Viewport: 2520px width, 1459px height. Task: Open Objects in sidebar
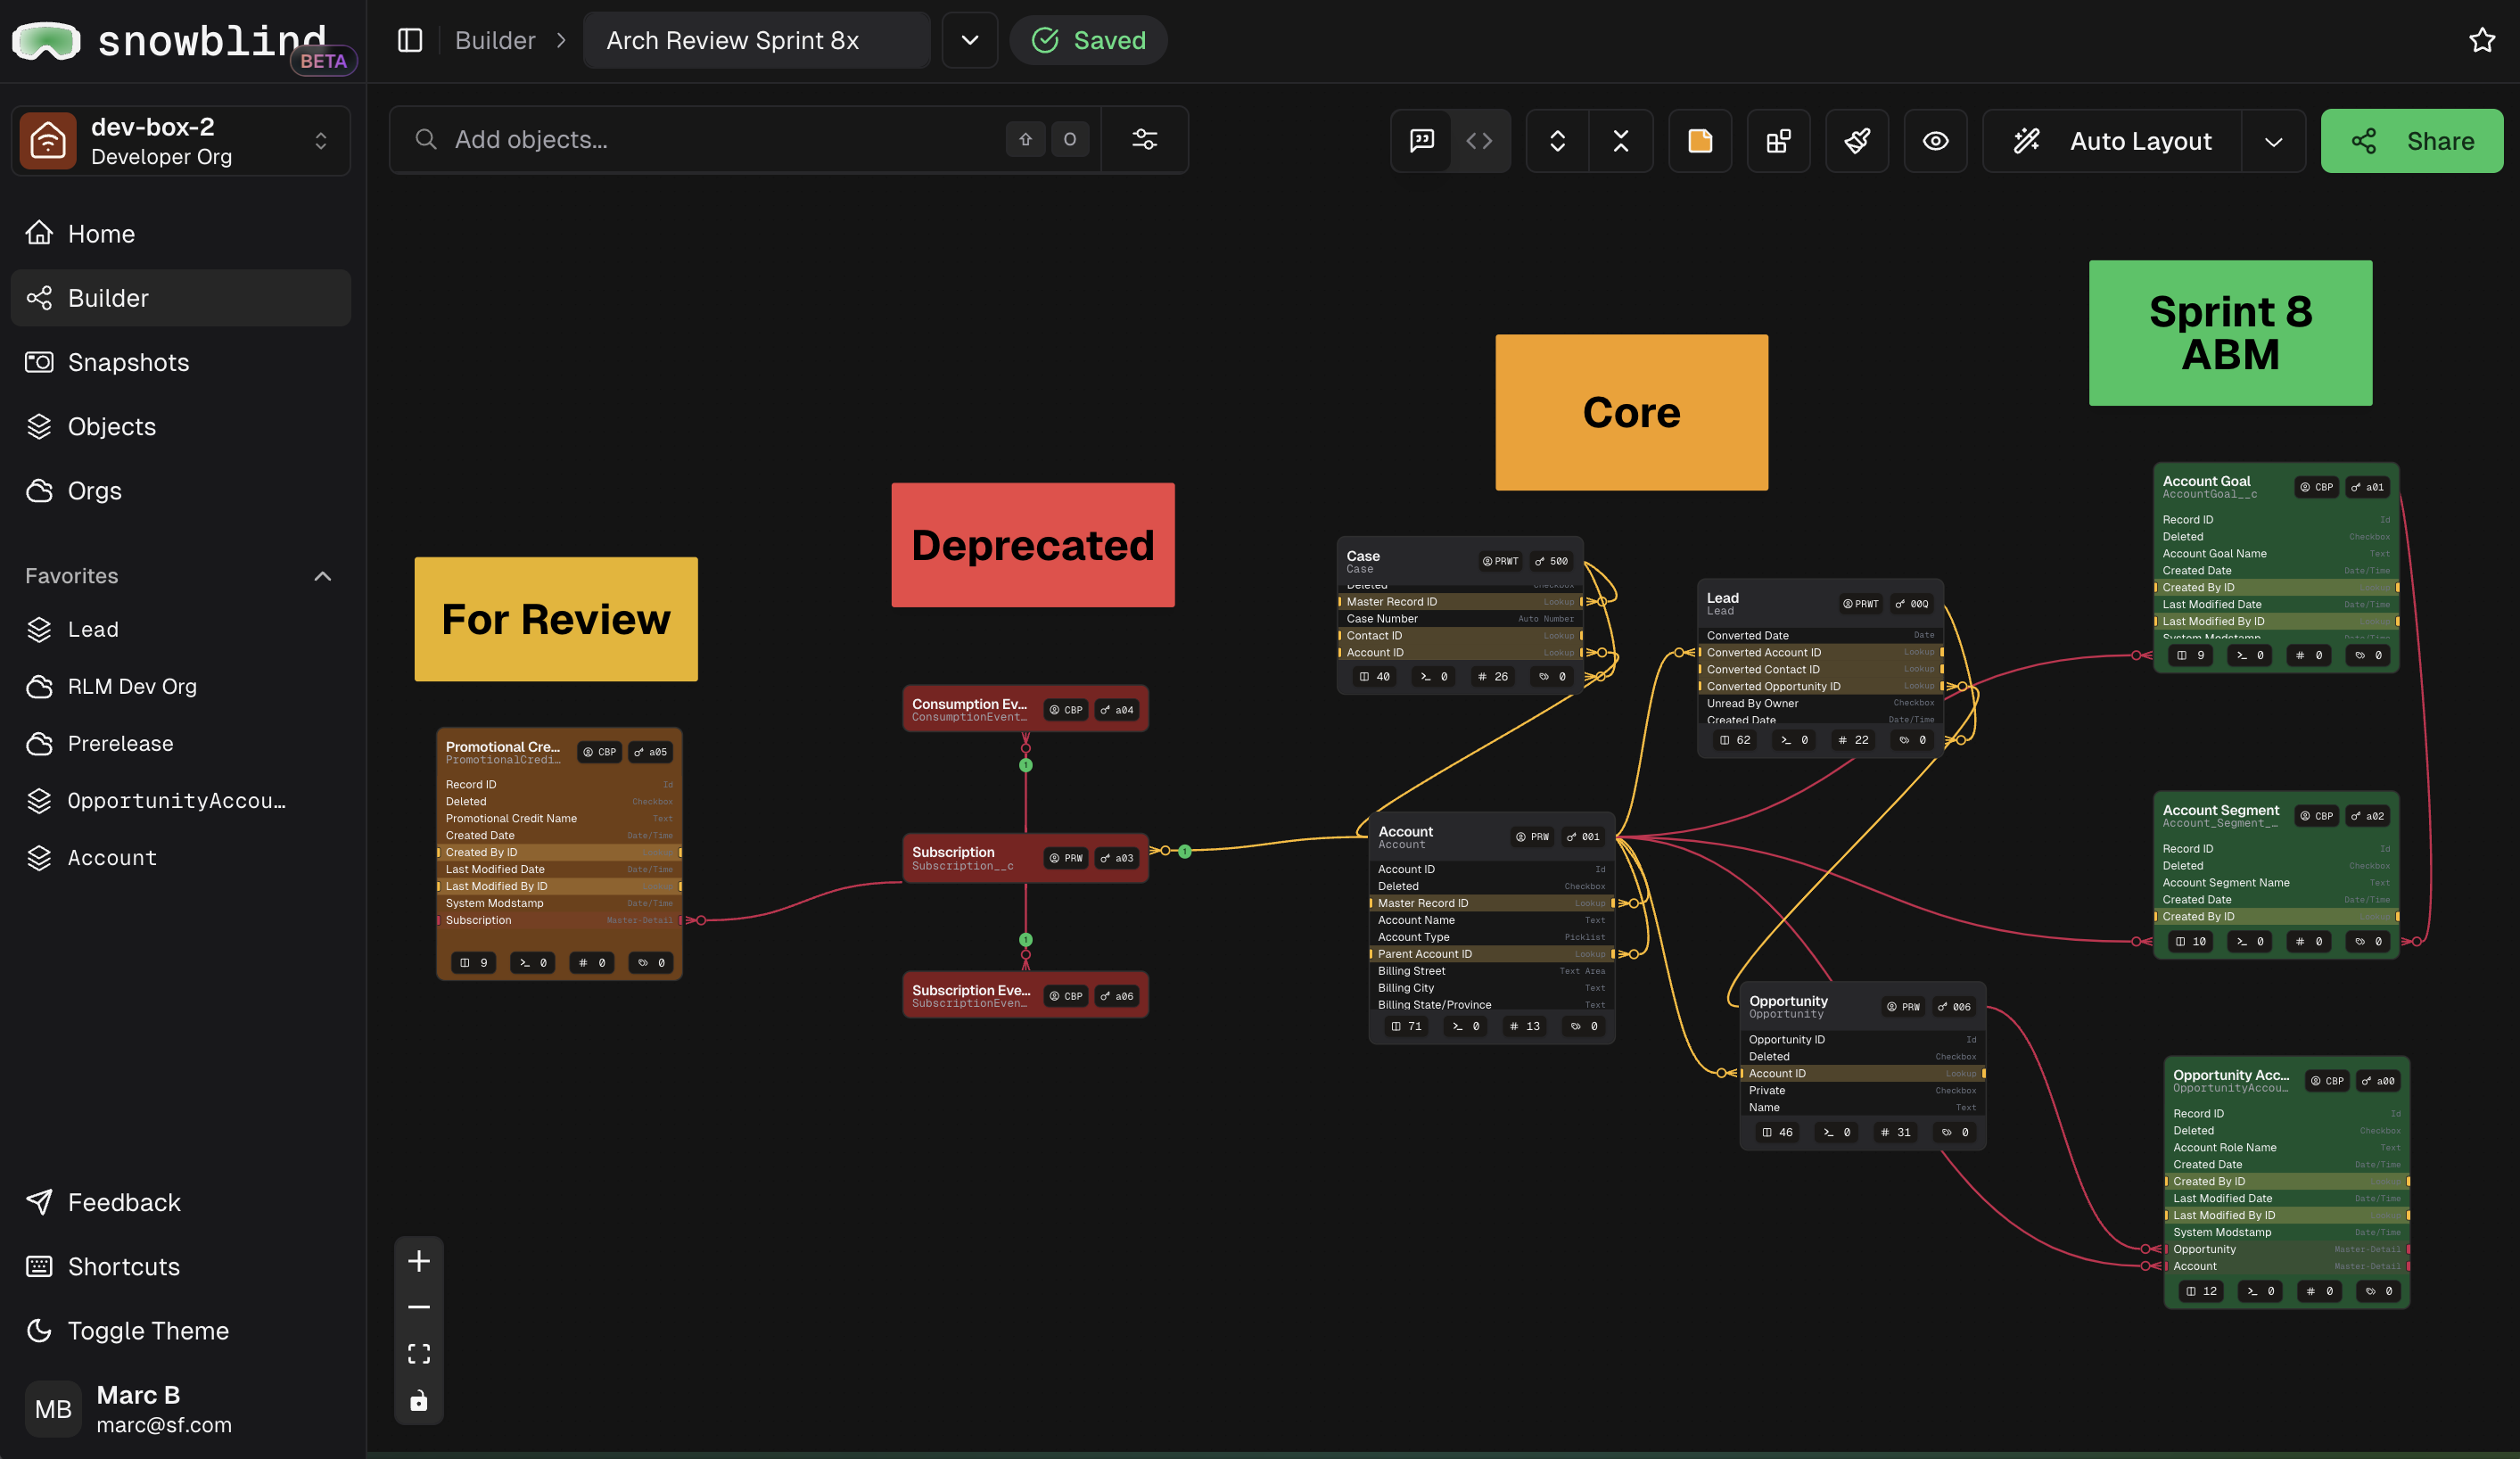181,426
